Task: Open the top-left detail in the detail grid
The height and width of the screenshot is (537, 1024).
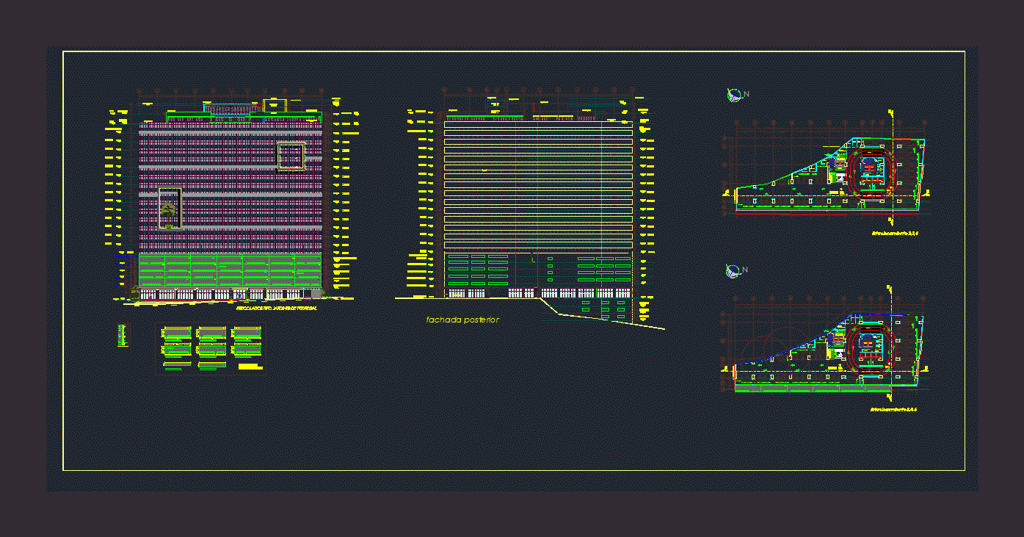Action: pyautogui.click(x=176, y=334)
